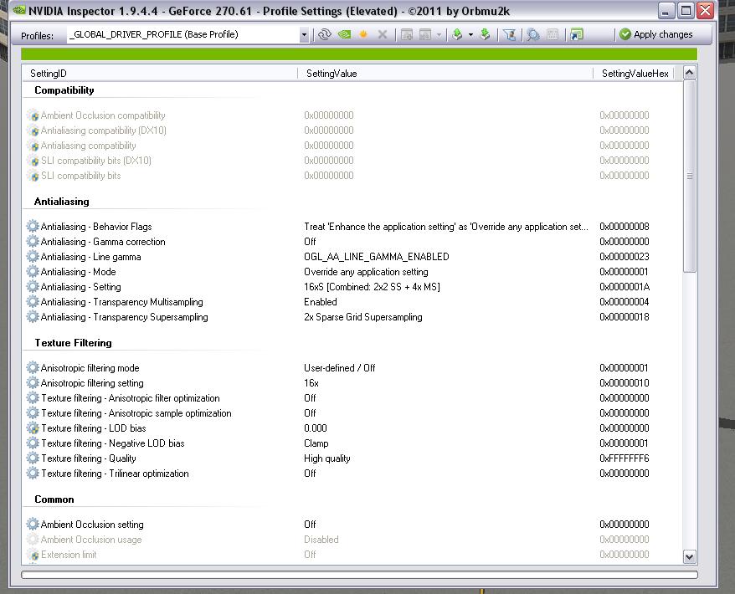Screen dimensions: 735x594
Task: Click the "Disabled" Ambient Occlusion usage value
Action: point(321,539)
